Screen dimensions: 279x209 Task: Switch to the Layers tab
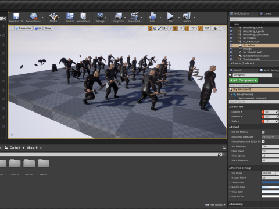tap(267, 13)
